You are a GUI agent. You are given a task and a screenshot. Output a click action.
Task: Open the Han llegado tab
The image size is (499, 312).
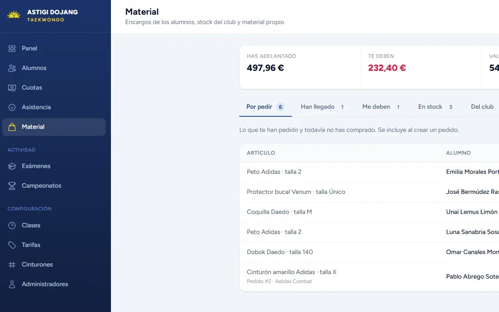(323, 107)
